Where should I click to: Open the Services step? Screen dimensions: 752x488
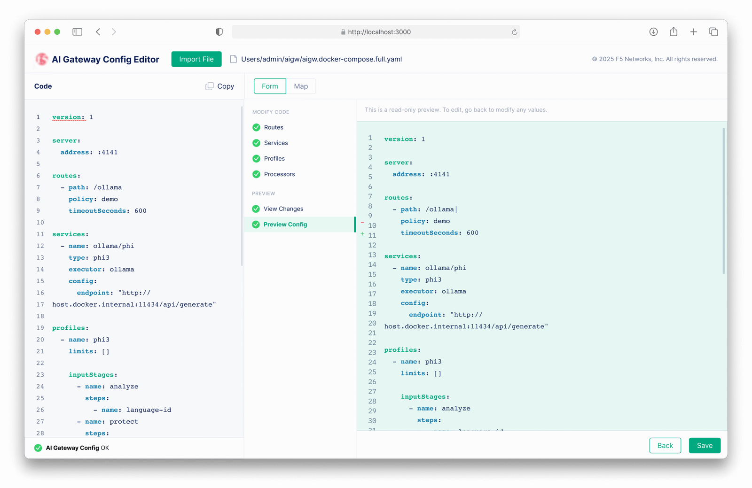coord(276,143)
